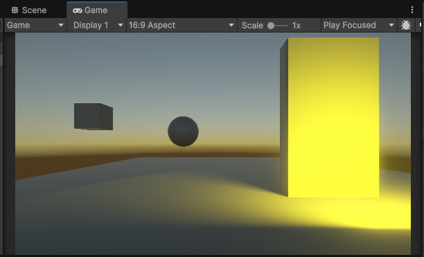
Task: Open the three-dot panel options menu
Action: tap(412, 10)
